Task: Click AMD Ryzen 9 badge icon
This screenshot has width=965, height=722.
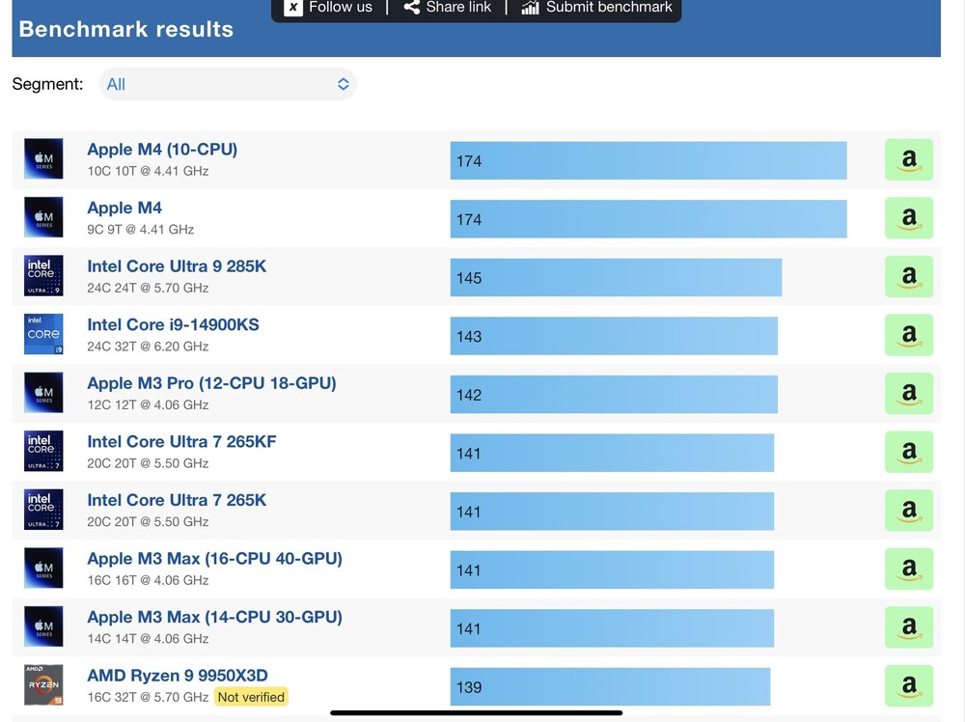Action: coord(43,685)
